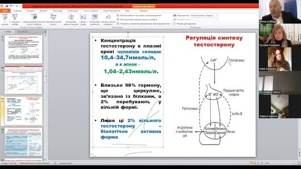
Task: Click thumbnail pane scroll-down arrow
Action: tap(45, 159)
